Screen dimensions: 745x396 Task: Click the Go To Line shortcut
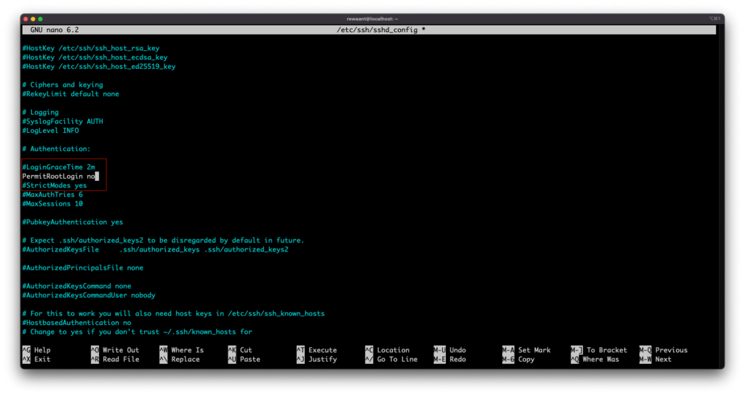tap(391, 359)
